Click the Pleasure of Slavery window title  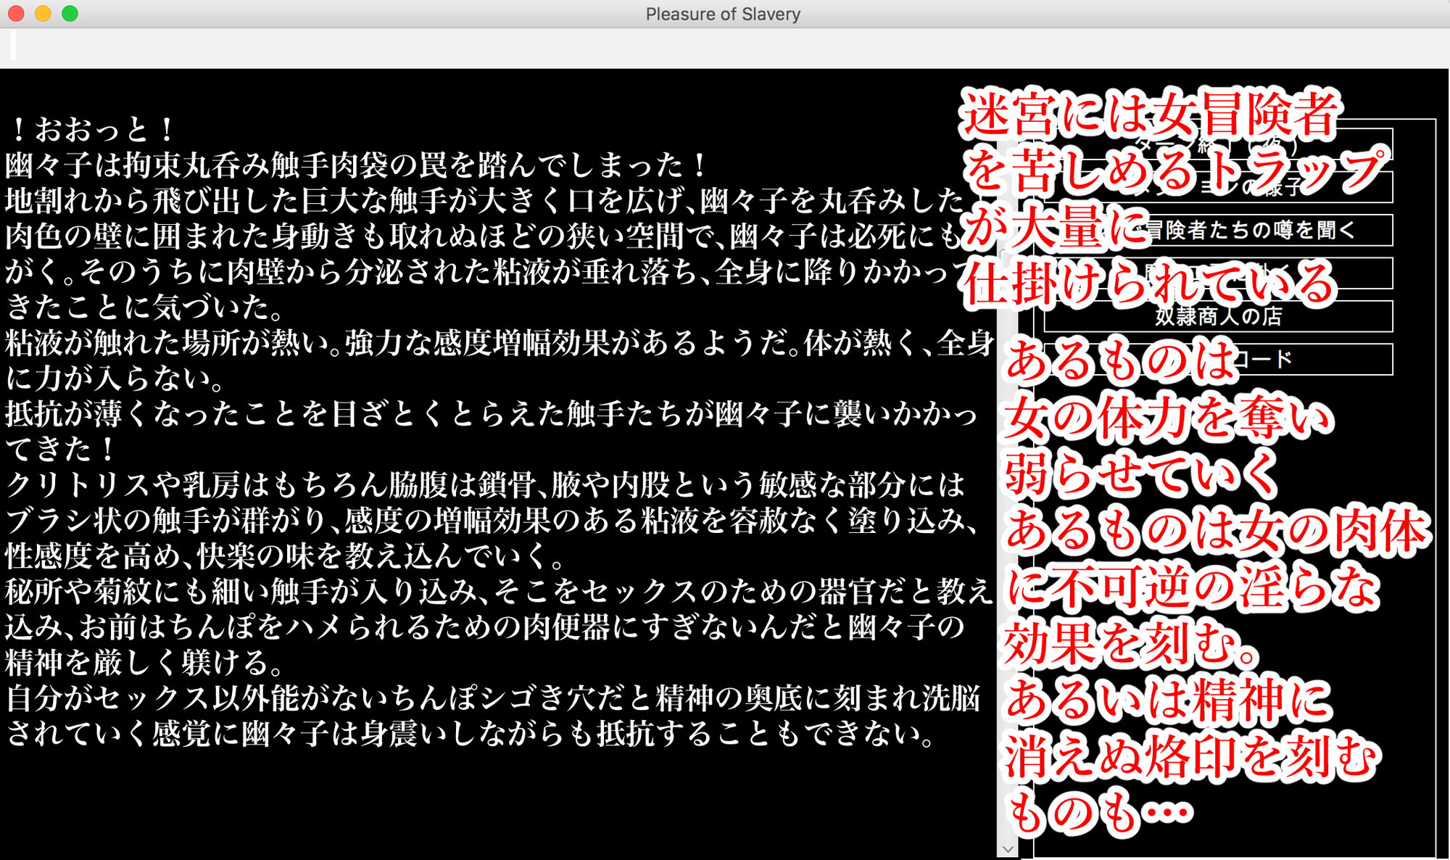723,14
